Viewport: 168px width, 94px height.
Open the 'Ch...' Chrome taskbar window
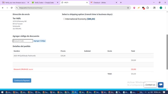point(68,92)
